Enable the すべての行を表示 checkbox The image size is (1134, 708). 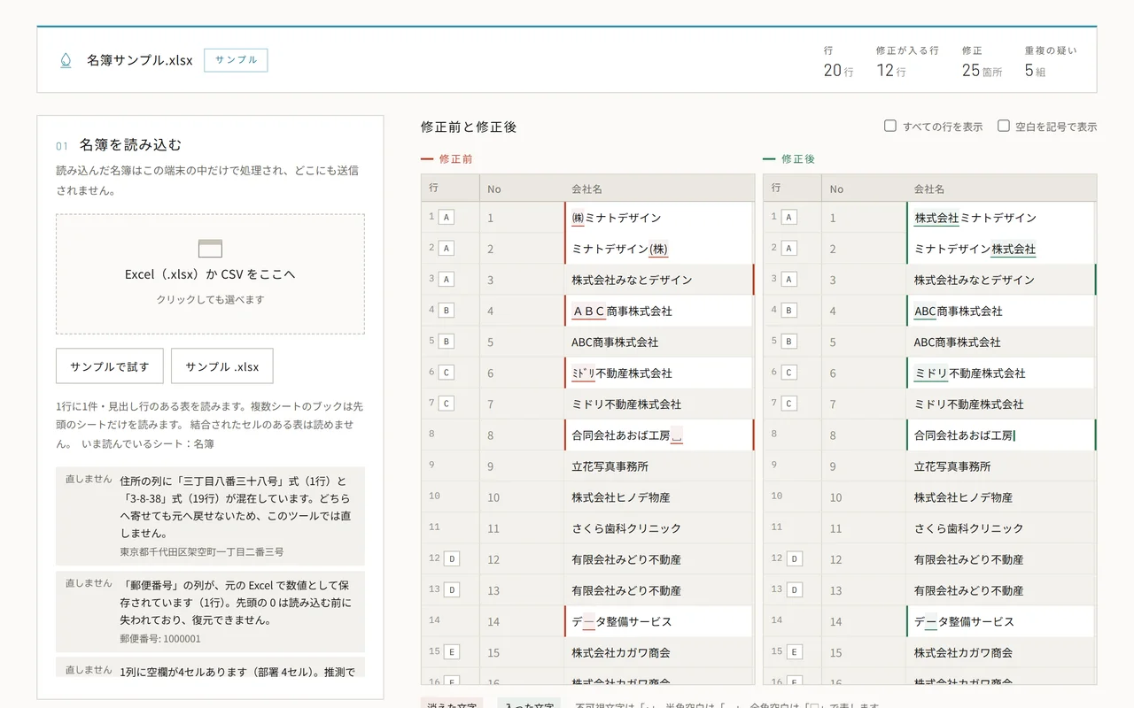coord(890,126)
